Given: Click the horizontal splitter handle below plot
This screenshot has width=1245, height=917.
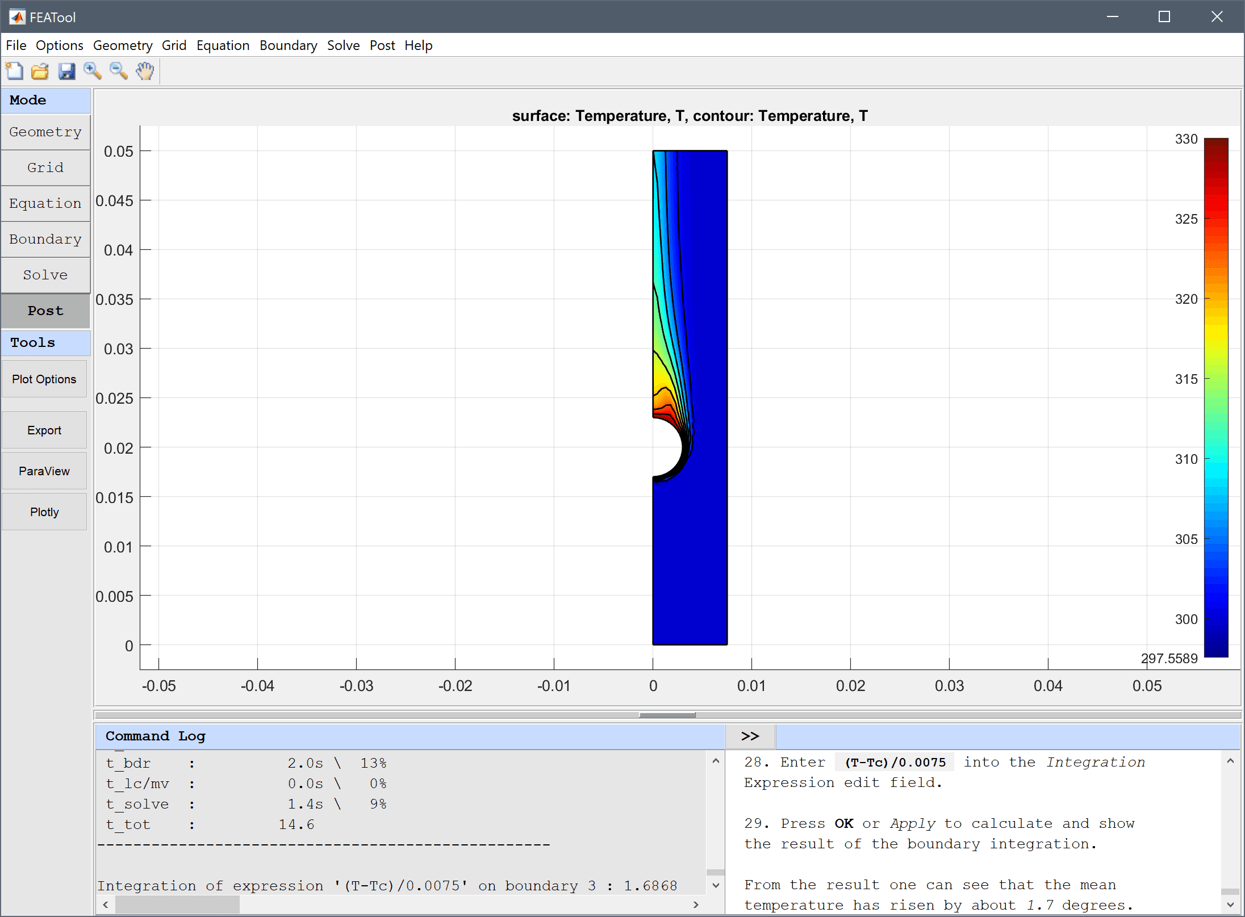Looking at the screenshot, I should tap(667, 715).
